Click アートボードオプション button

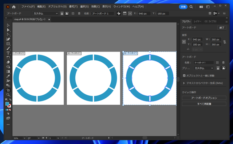click(204, 98)
